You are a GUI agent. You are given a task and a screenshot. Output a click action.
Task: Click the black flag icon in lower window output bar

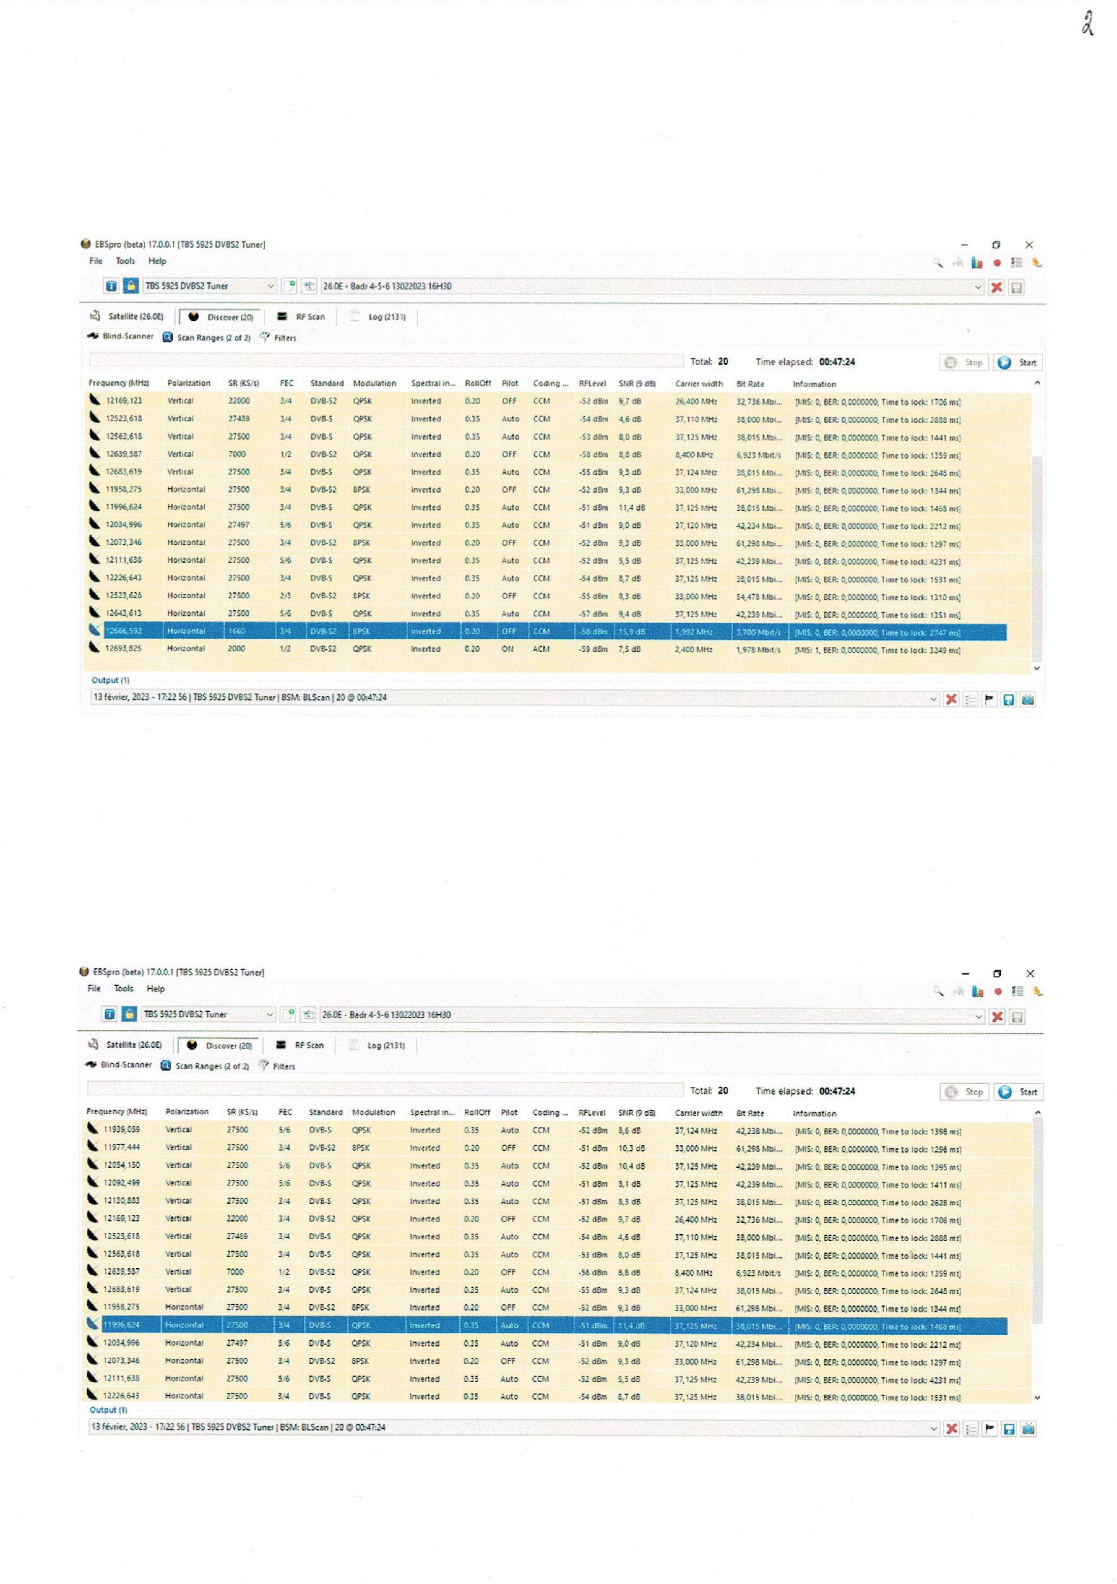coord(989,1429)
